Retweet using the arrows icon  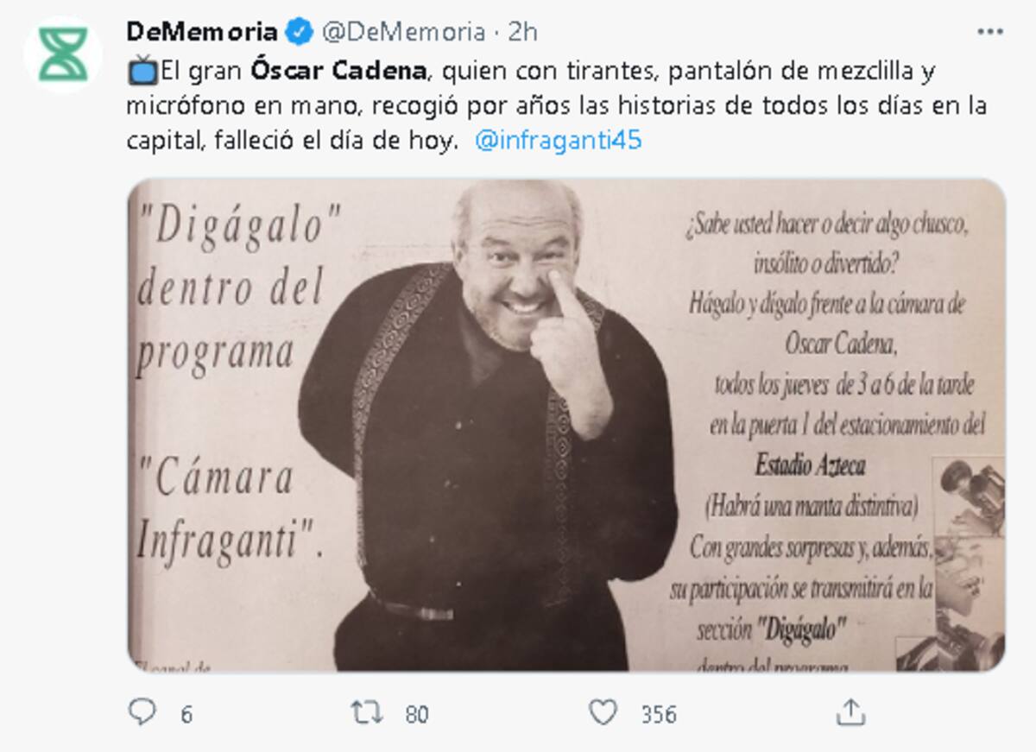point(367,713)
